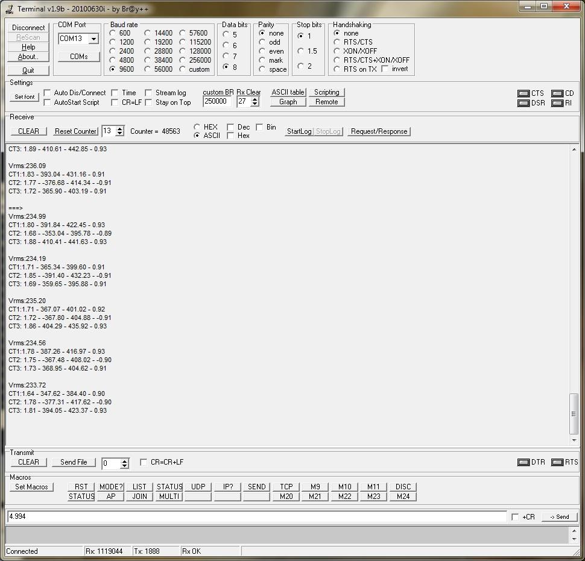Viewport: 585px width, 561px height.
Task: Toggle the RI indicator light
Action: (x=557, y=103)
